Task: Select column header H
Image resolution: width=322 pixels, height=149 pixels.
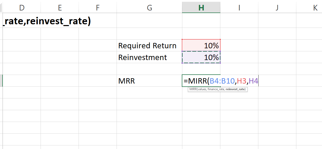Action: point(201,7)
